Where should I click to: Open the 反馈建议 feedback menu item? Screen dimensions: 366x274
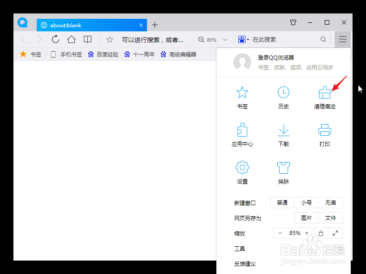pos(245,264)
